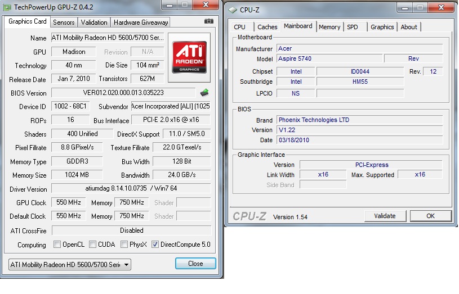Click the BIOS Version field in GPU-Z
This screenshot has width=459, height=294.
point(123,93)
